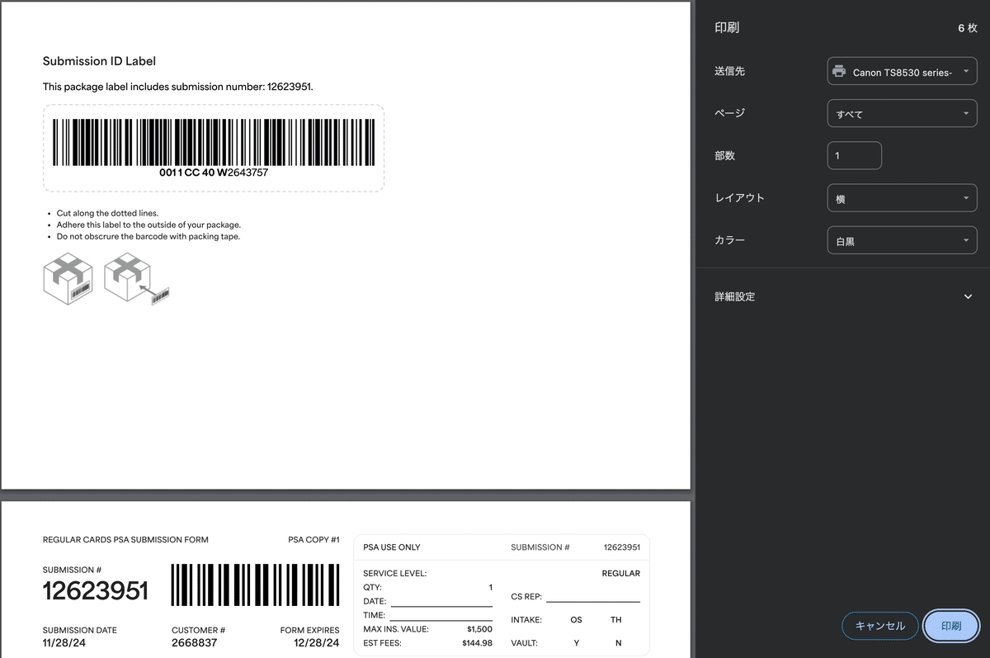Click the form expires date 12/28/24
Viewport: 990px width, 658px height.
point(315,642)
